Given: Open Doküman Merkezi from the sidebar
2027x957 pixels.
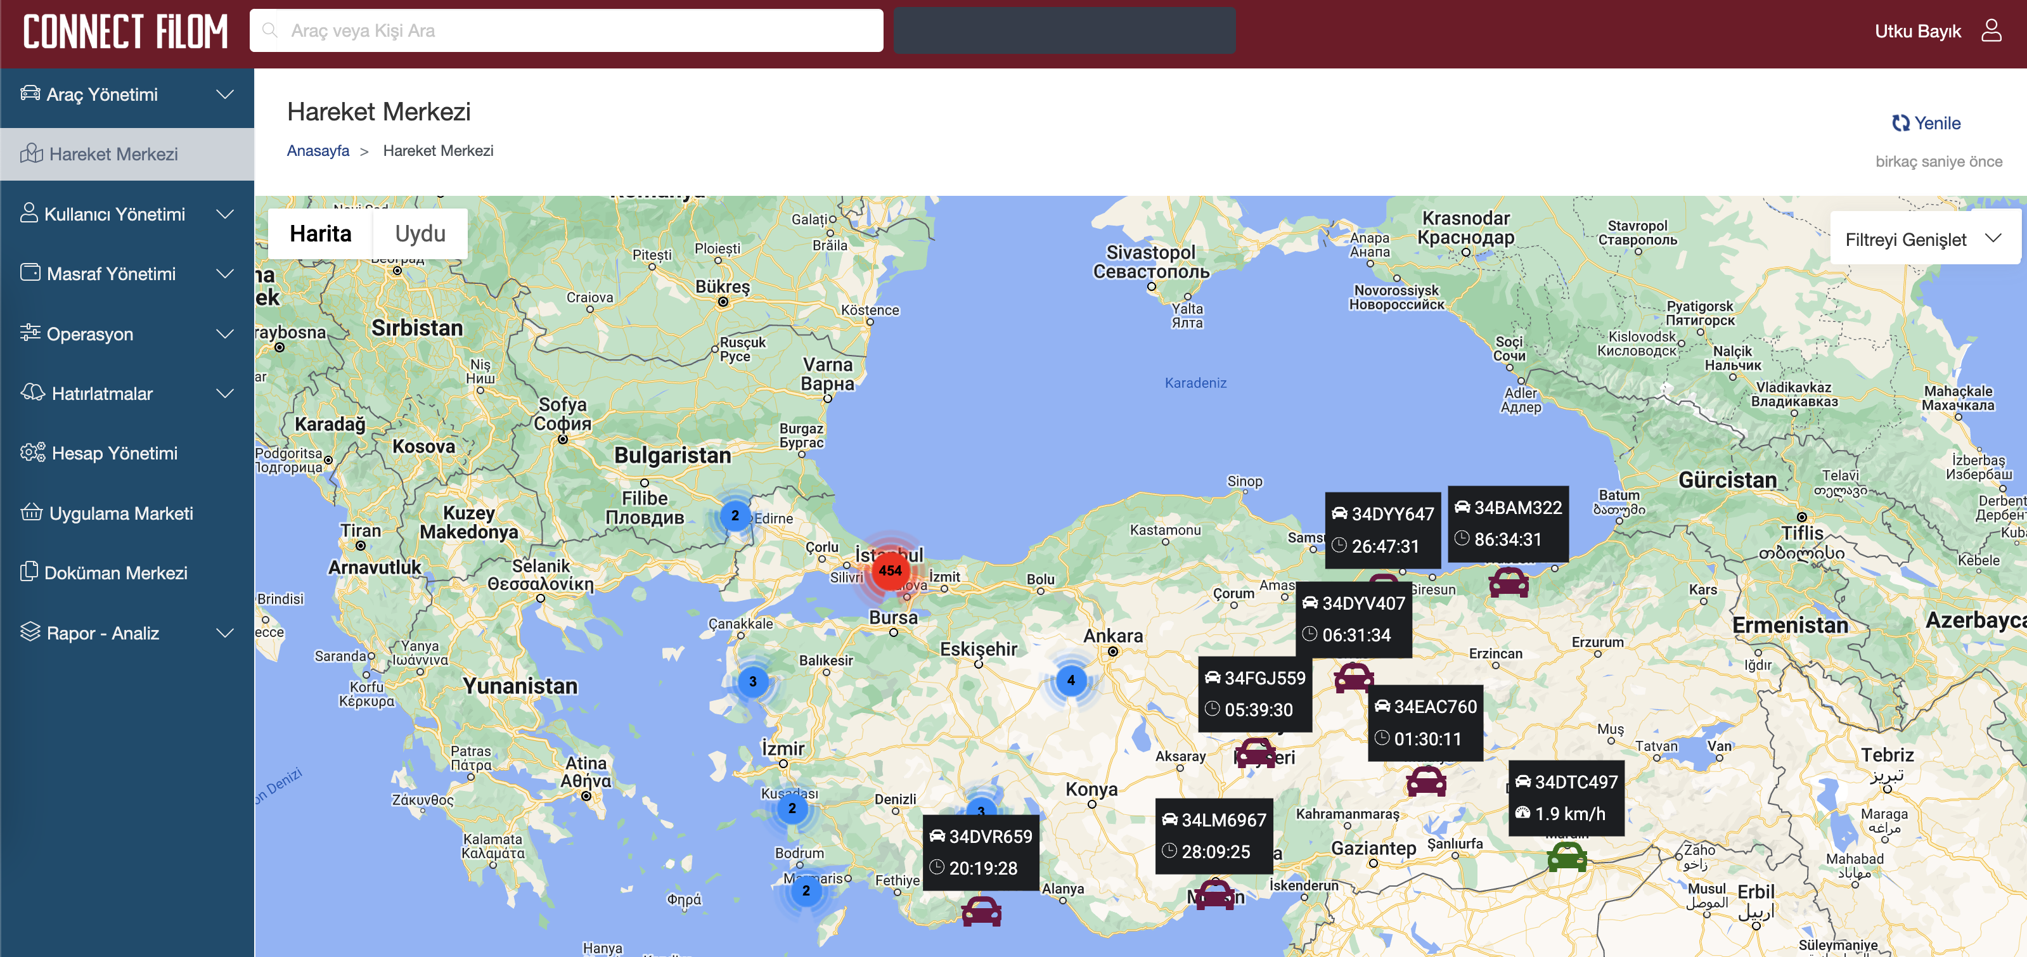Looking at the screenshot, I should click(x=115, y=572).
